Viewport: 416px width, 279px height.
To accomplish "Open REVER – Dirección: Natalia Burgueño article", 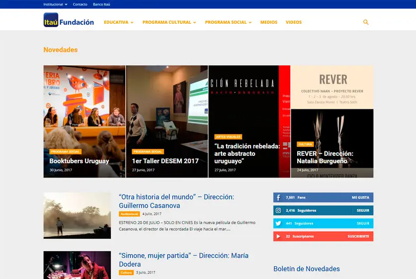I will pos(325,157).
